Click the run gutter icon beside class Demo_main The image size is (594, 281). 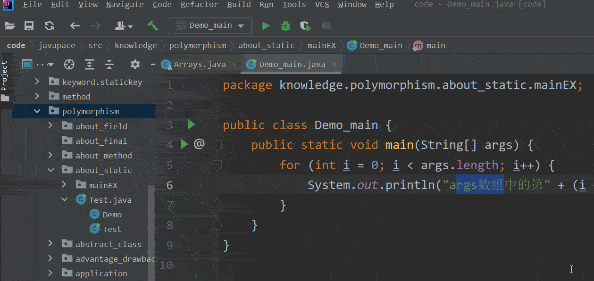[191, 125]
